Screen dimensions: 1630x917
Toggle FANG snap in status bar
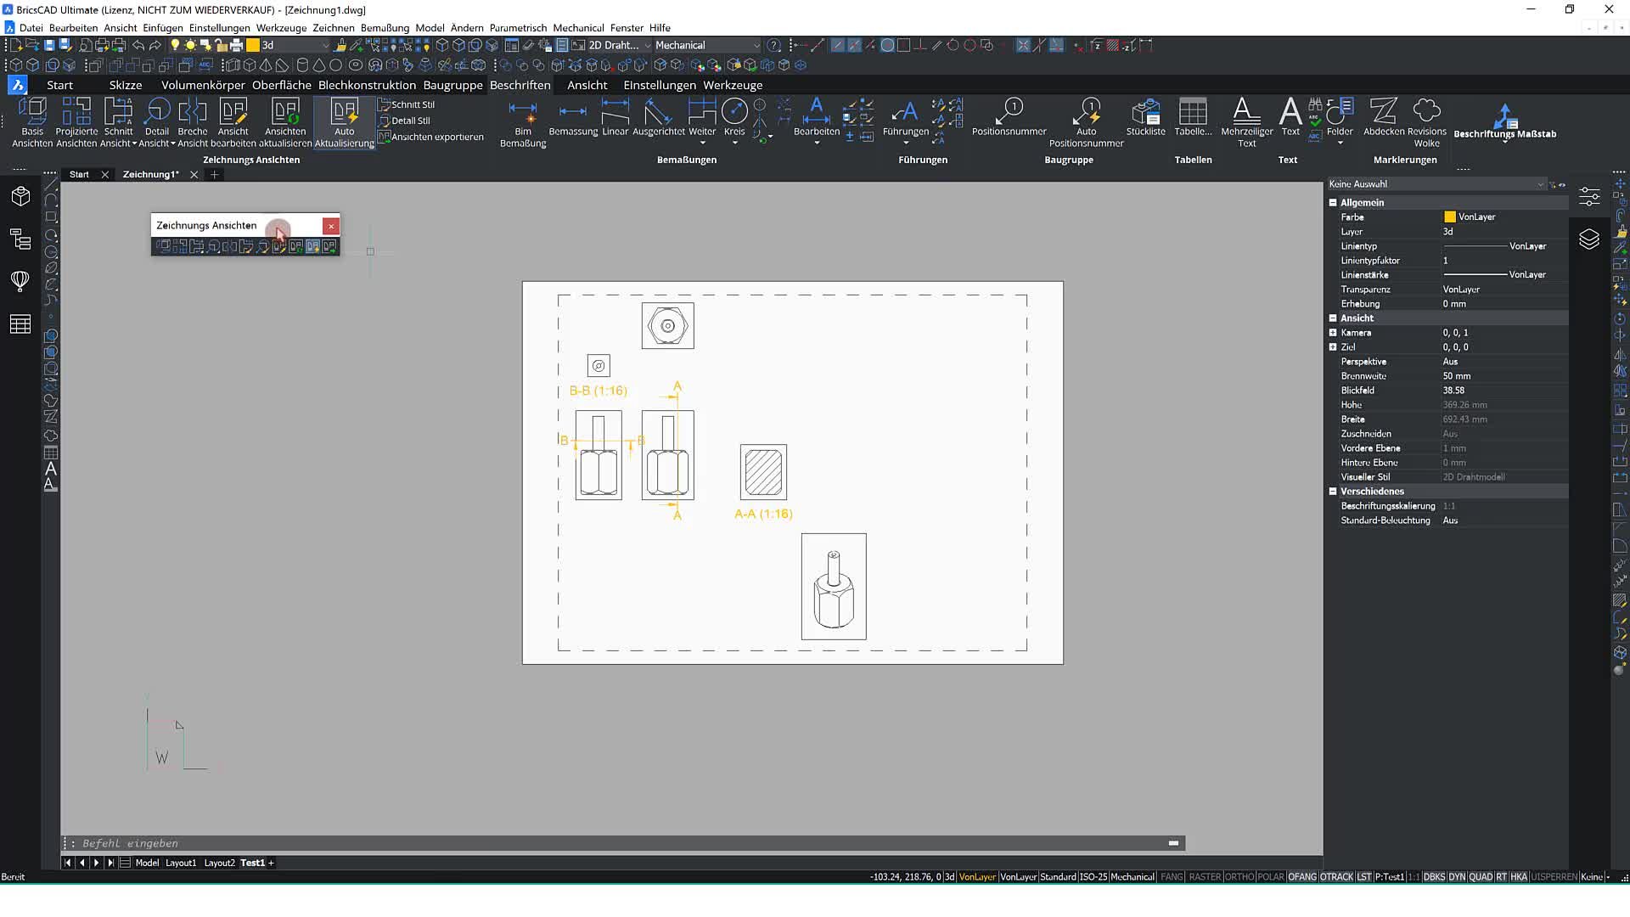1172,877
